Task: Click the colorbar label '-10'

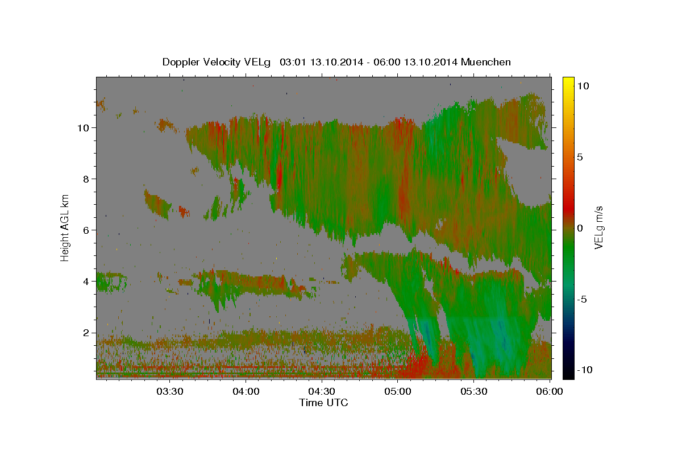Action: click(x=585, y=370)
